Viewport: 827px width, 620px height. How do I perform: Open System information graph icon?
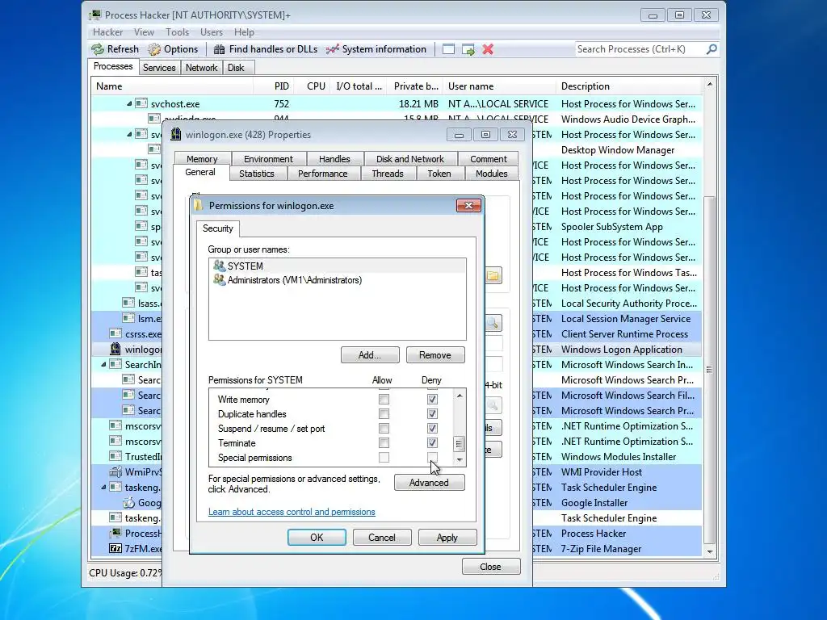pos(332,49)
